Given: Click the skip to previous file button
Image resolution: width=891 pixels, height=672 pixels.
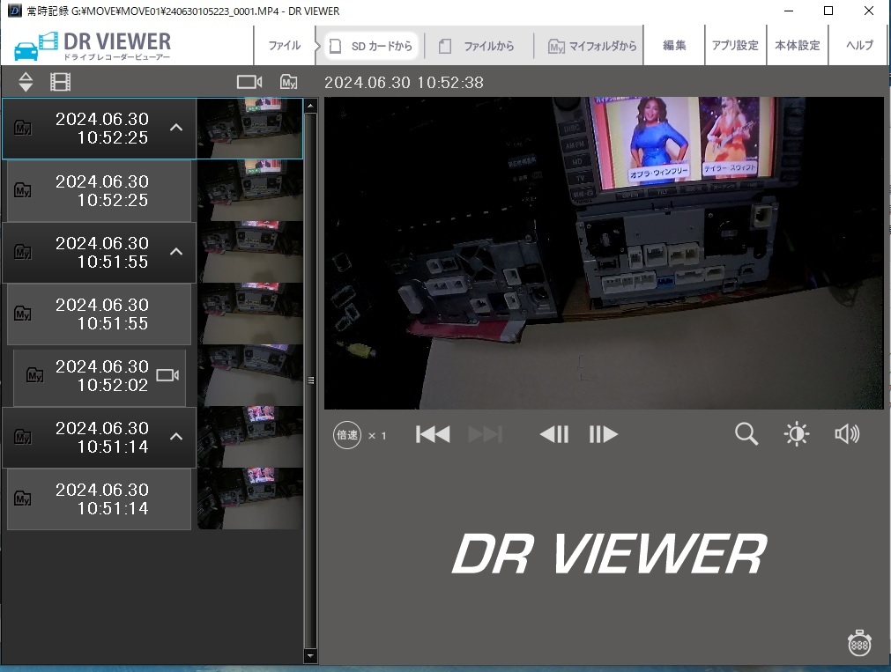Looking at the screenshot, I should [433, 434].
